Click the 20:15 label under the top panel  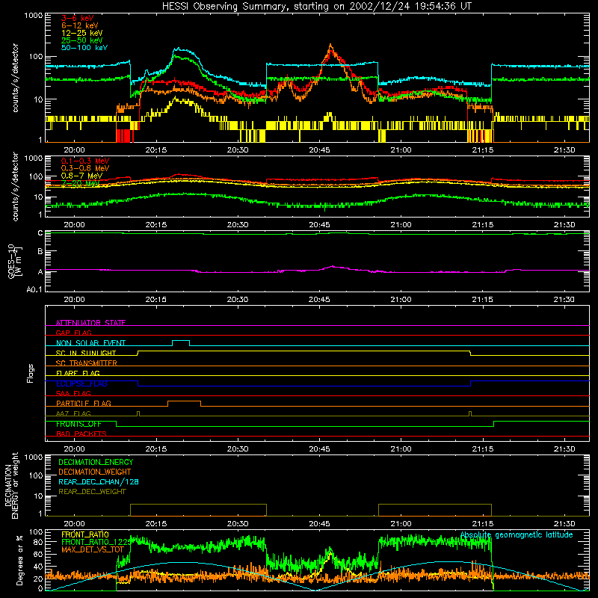coord(156,150)
